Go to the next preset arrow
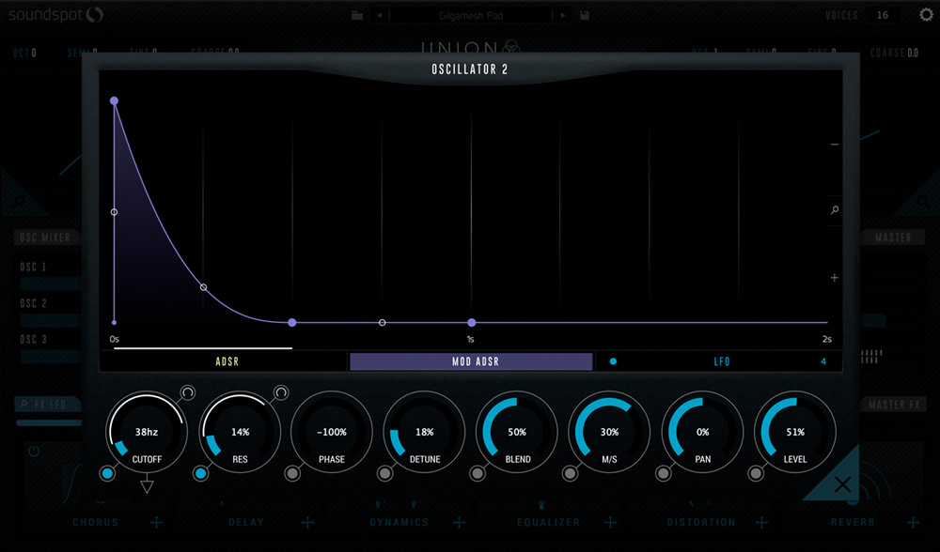The height and width of the screenshot is (552, 940). (x=563, y=16)
